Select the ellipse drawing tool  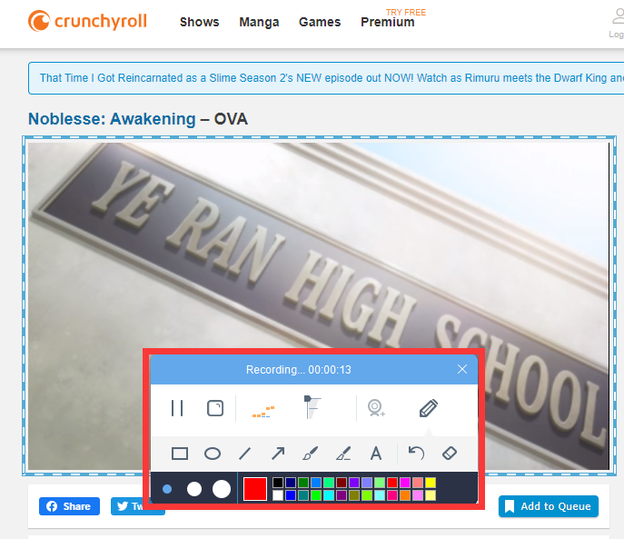click(213, 454)
